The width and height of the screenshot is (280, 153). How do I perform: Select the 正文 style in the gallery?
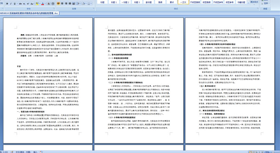click(183, 2)
